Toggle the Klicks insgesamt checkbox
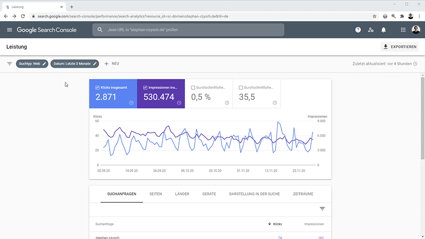 pyautogui.click(x=97, y=87)
